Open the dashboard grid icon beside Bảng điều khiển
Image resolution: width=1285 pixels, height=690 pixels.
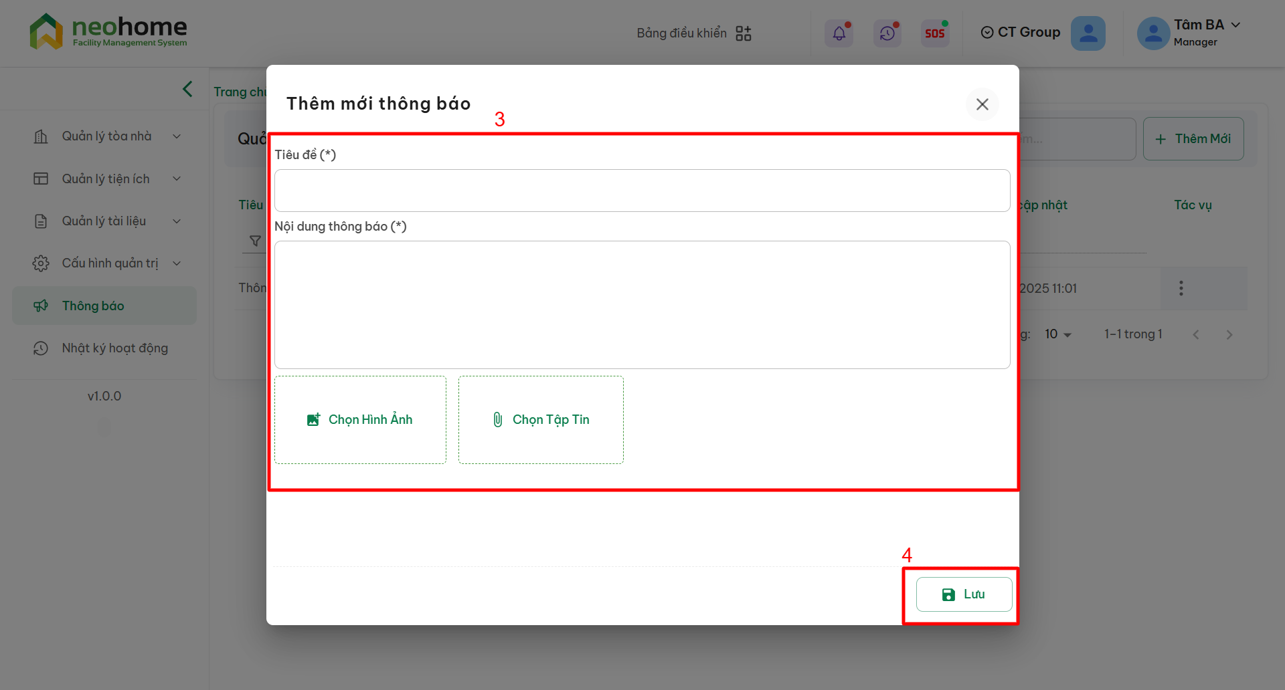coord(743,33)
